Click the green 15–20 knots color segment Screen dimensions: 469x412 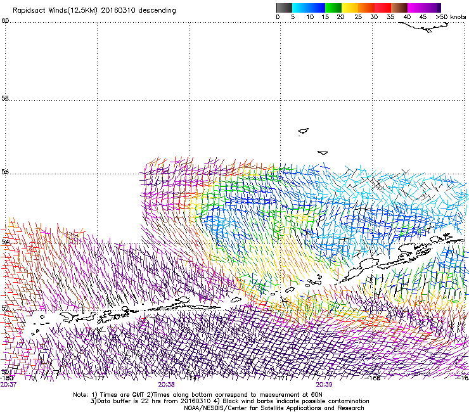pyautogui.click(x=333, y=8)
